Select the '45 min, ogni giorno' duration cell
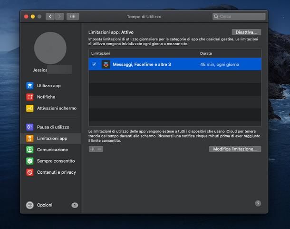This screenshot has width=290, height=229. click(x=220, y=64)
